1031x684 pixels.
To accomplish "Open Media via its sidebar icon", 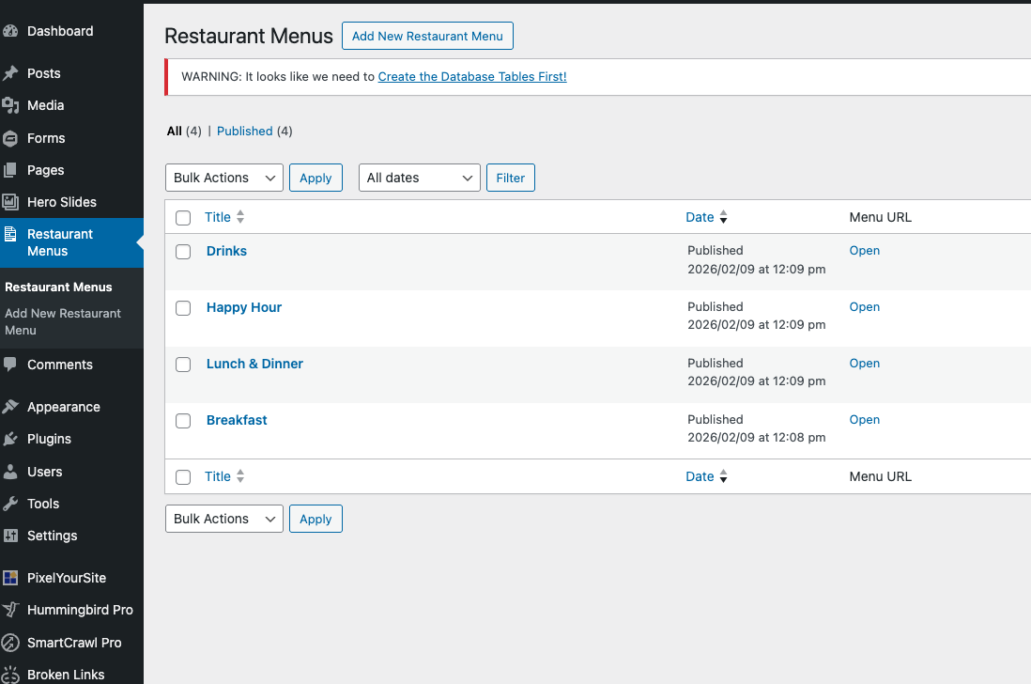I will 11,105.
